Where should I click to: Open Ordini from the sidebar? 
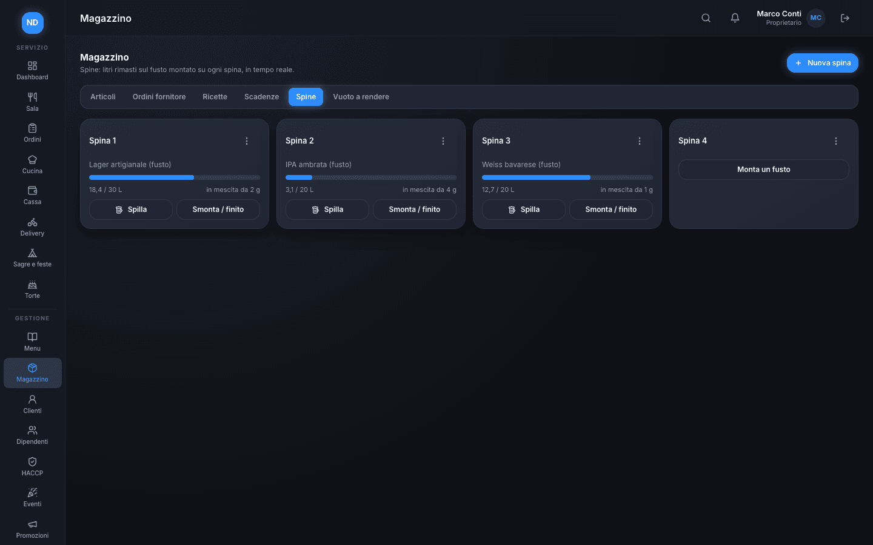pyautogui.click(x=33, y=133)
